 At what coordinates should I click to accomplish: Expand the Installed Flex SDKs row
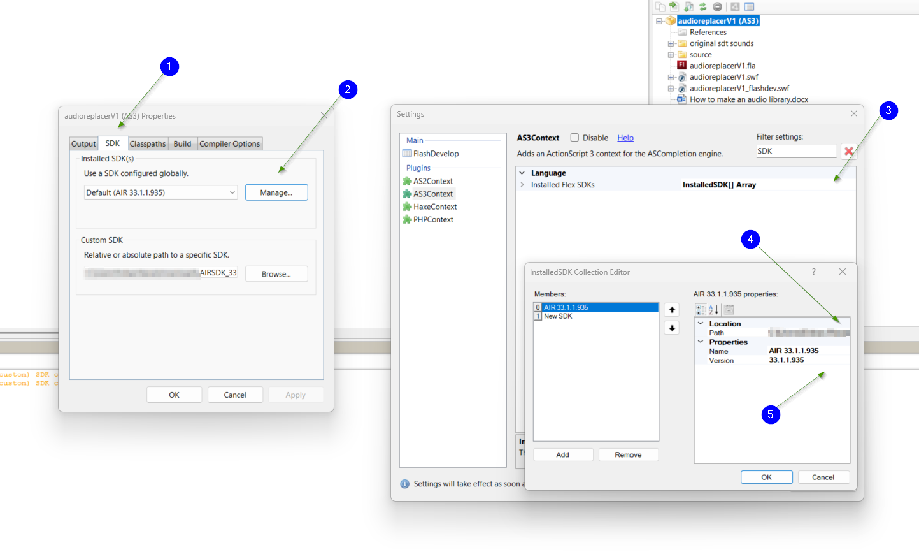[x=522, y=185]
